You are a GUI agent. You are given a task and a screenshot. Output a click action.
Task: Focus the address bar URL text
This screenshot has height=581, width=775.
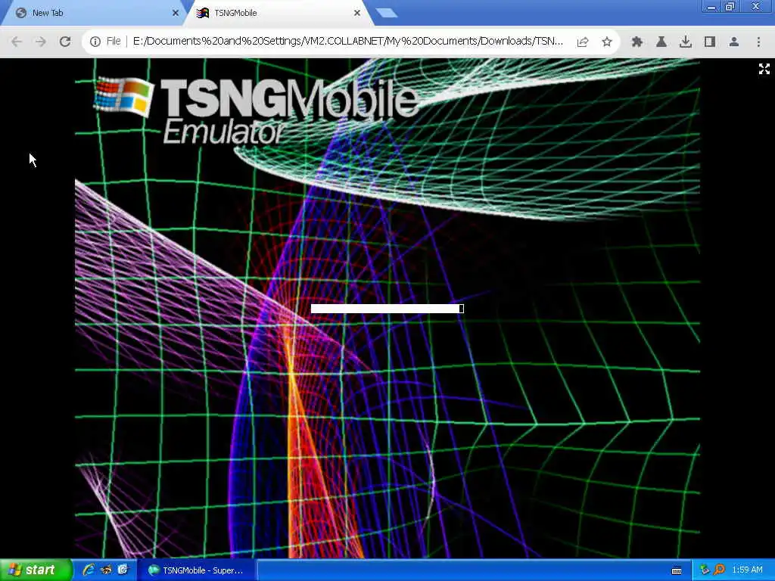click(347, 41)
